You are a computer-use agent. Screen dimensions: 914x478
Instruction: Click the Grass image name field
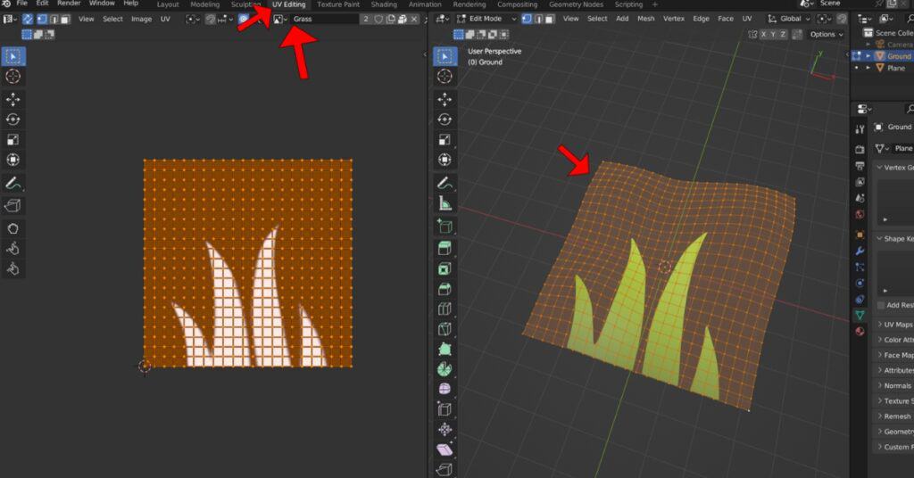(323, 20)
